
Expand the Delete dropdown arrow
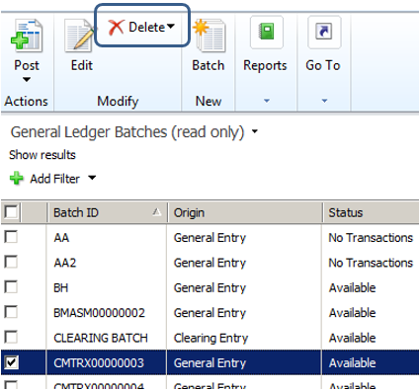[x=171, y=27]
